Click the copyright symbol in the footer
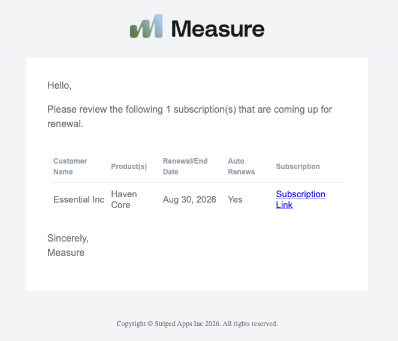398x341 pixels. coord(150,324)
